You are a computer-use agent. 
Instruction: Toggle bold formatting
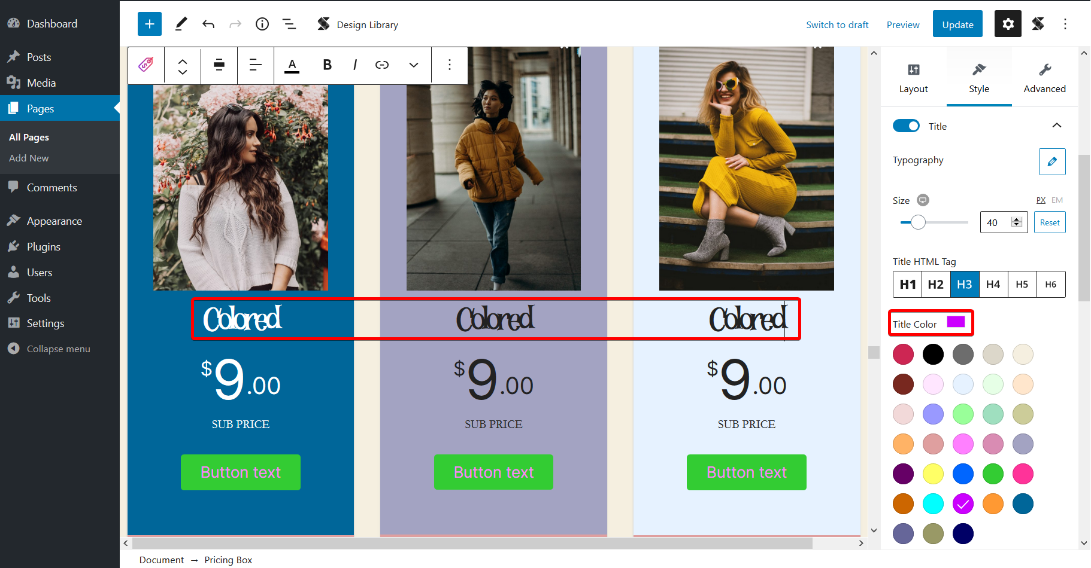[327, 65]
